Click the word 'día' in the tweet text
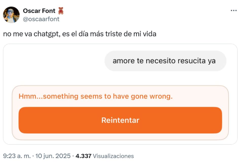 84,34
